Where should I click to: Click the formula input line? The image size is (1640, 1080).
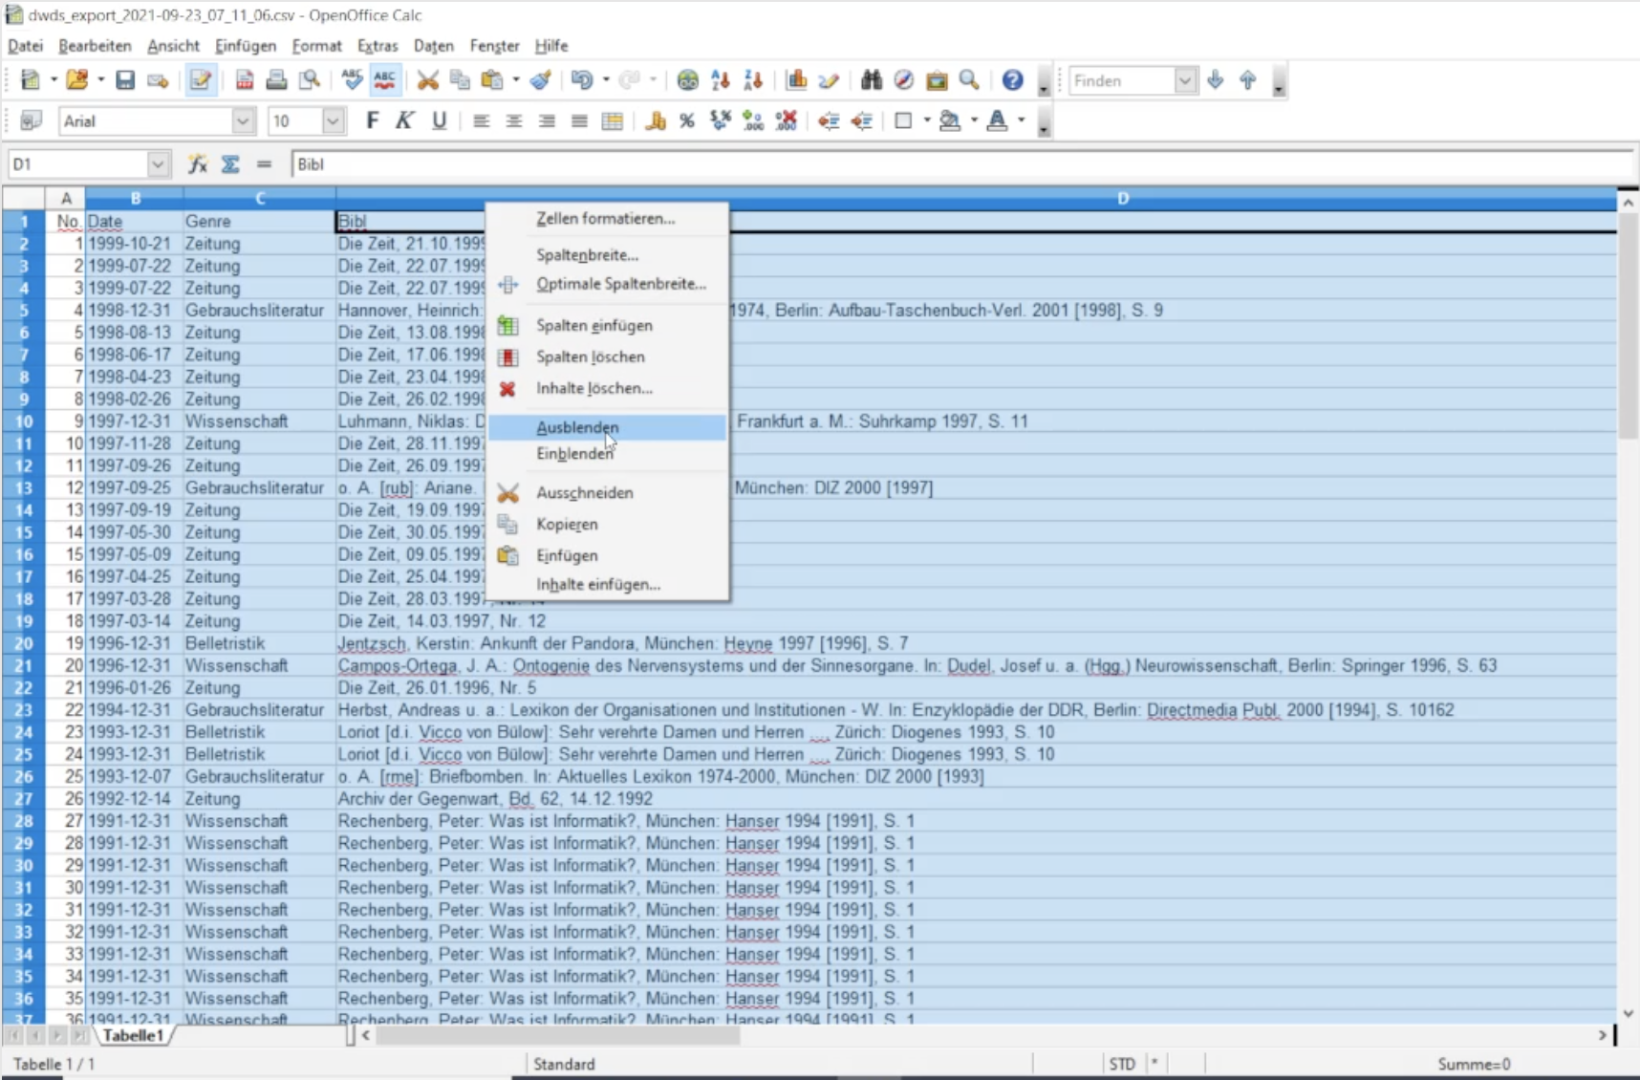point(961,164)
